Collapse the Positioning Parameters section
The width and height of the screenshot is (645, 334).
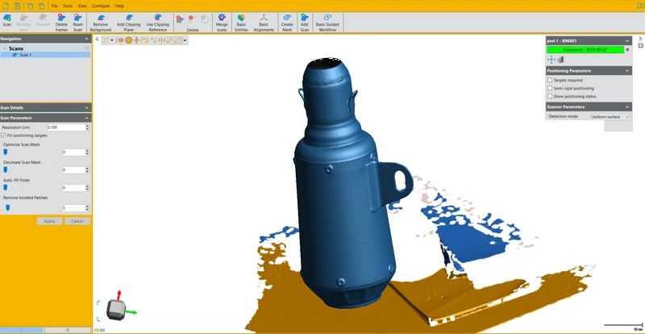pyautogui.click(x=626, y=71)
